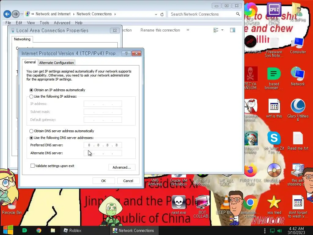Go back in Network Connections window
Screen dimensions: 313x235
(7, 14)
